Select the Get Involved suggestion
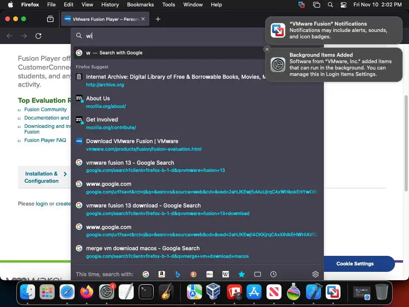Image resolution: width=409 pixels, height=307 pixels. tap(197, 124)
